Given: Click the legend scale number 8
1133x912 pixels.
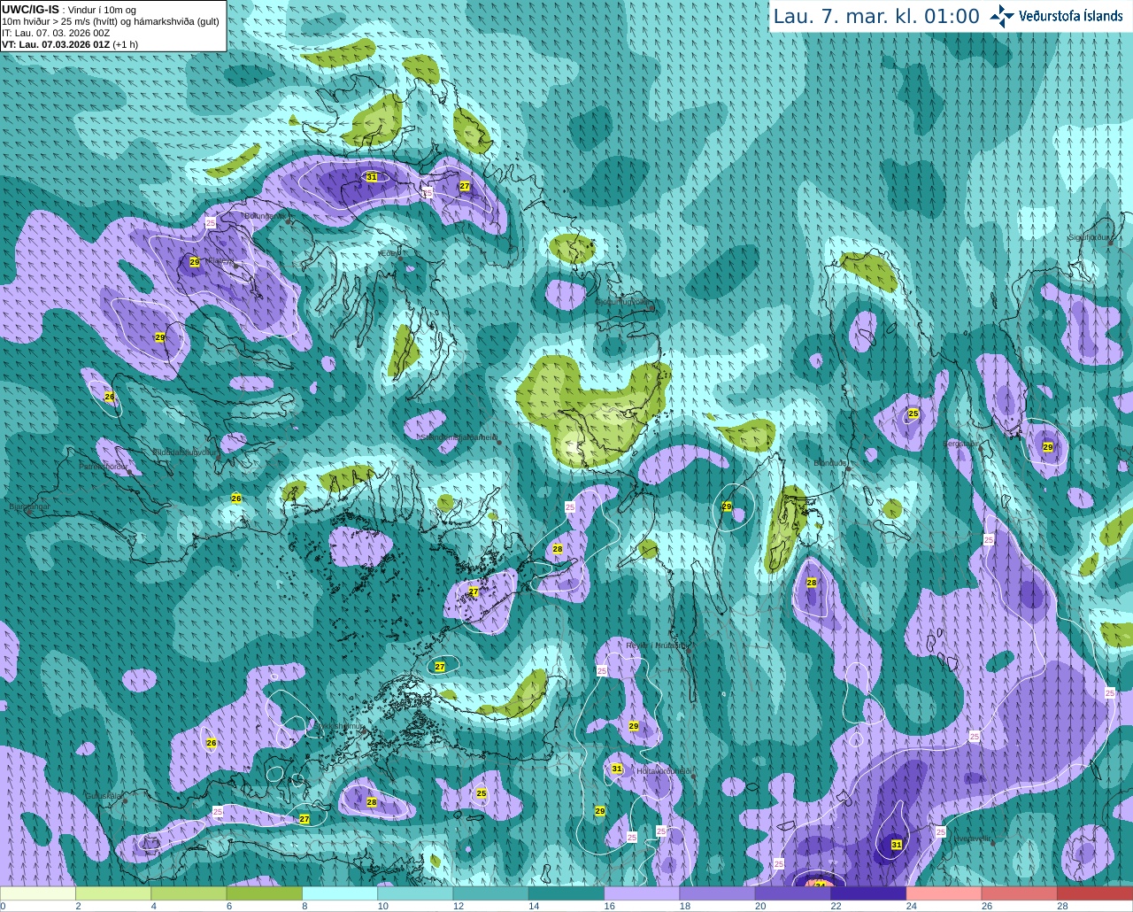Looking at the screenshot, I should (x=305, y=906).
